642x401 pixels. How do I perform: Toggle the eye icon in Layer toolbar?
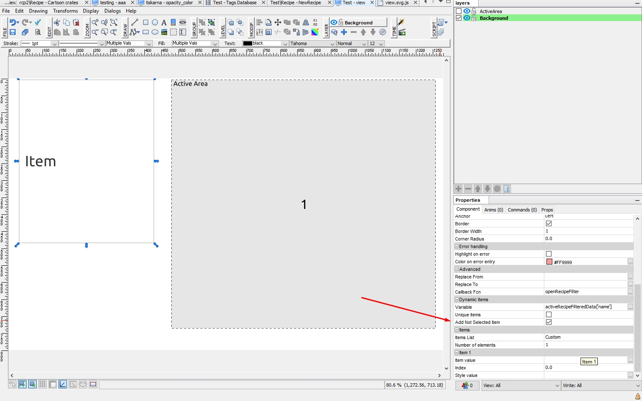(x=334, y=22)
